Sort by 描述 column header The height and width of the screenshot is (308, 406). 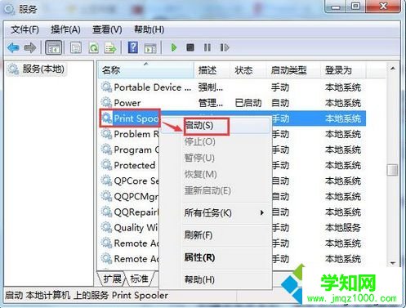coord(212,70)
